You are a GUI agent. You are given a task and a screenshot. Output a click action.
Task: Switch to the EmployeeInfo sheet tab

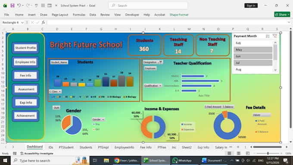point(124,147)
